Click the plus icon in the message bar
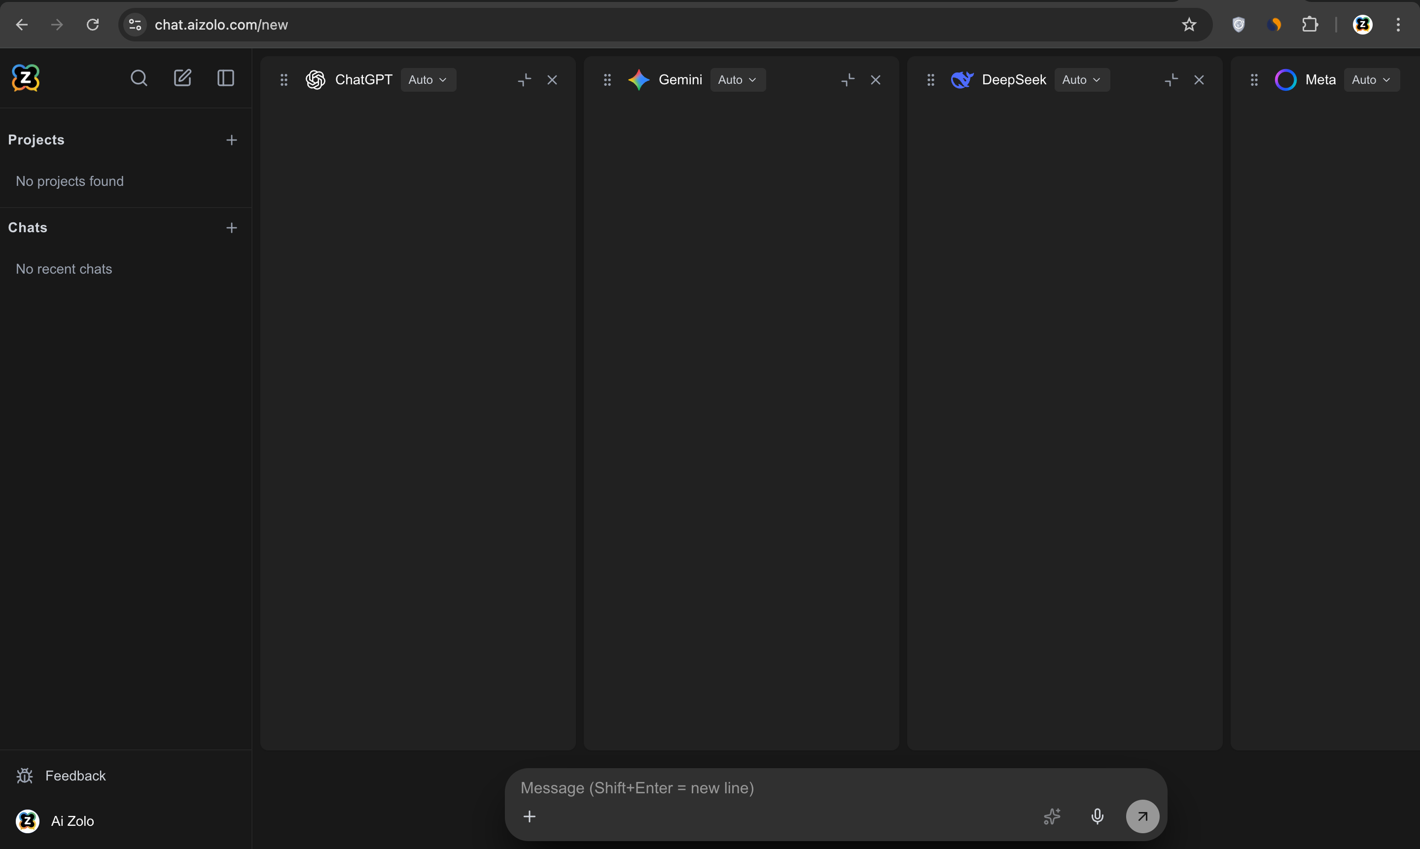The width and height of the screenshot is (1420, 849). point(529,816)
